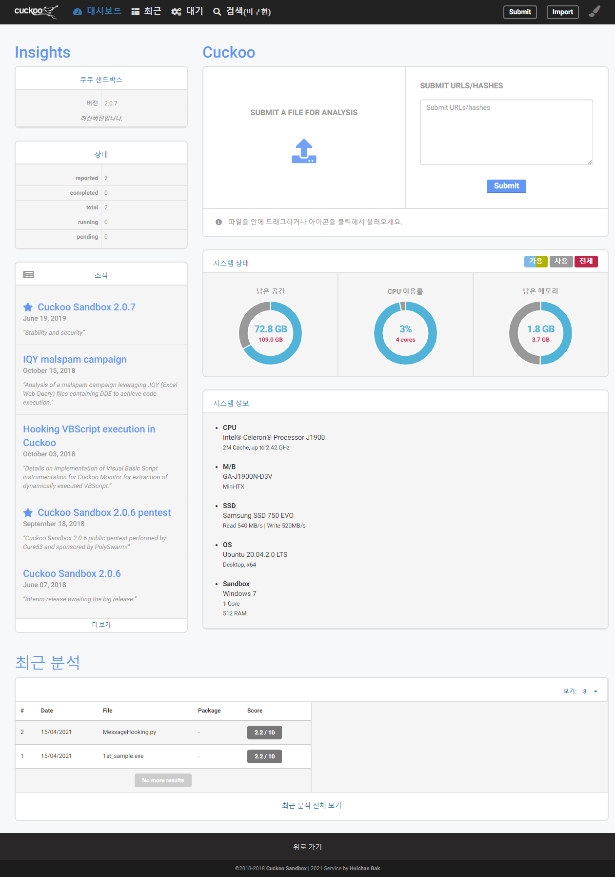This screenshot has height=877, width=615.
Task: Click the 시스템 정보 panel title
Action: coord(231,403)
